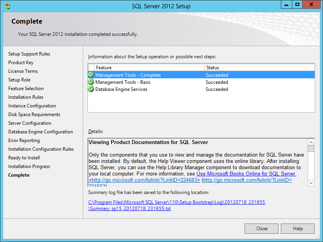The width and height of the screenshot is (323, 242).
Task: Click Product Key step in sidebar
Action: (x=21, y=62)
